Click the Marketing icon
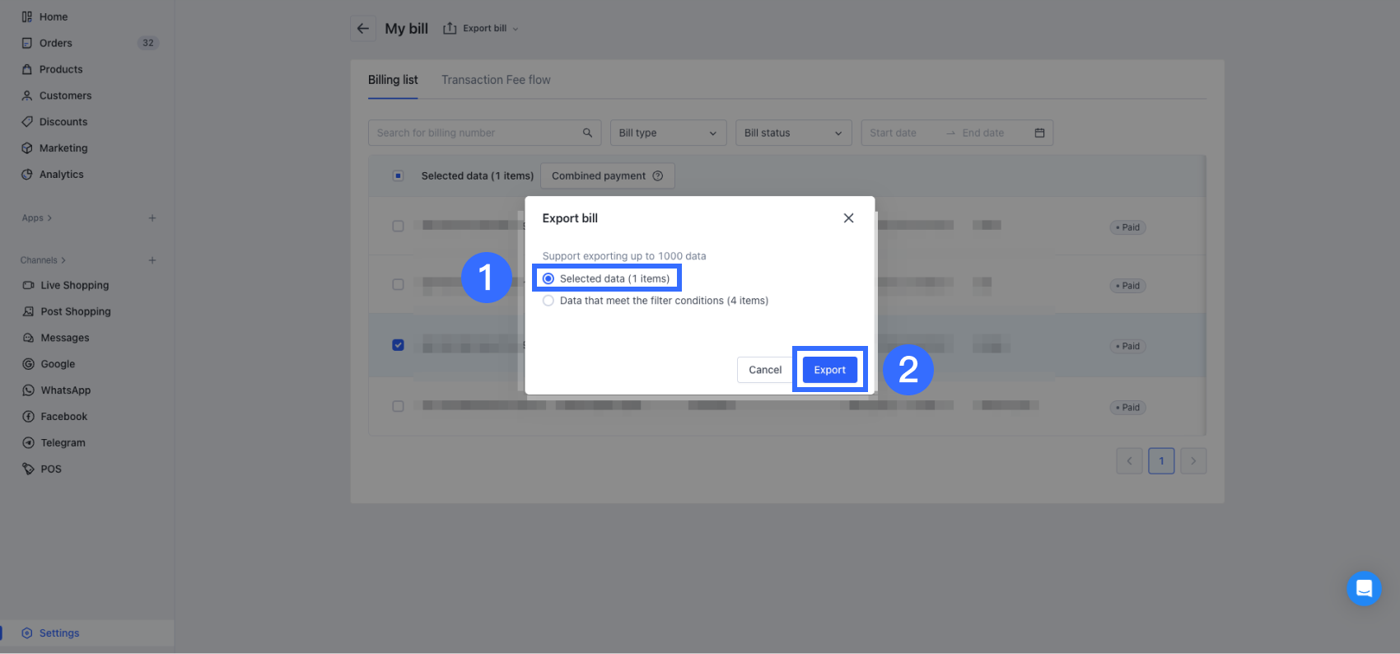This screenshot has width=1400, height=654. (27, 148)
